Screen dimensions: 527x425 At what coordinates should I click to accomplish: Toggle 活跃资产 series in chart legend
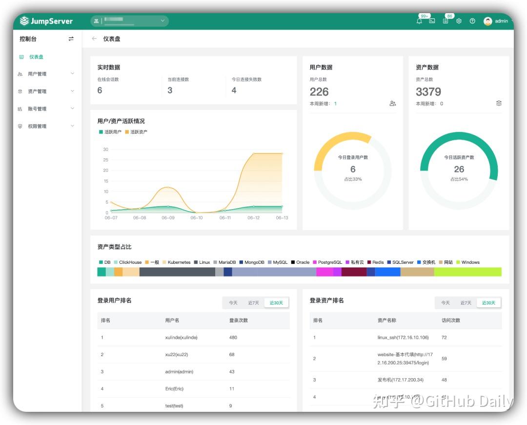pyautogui.click(x=136, y=132)
